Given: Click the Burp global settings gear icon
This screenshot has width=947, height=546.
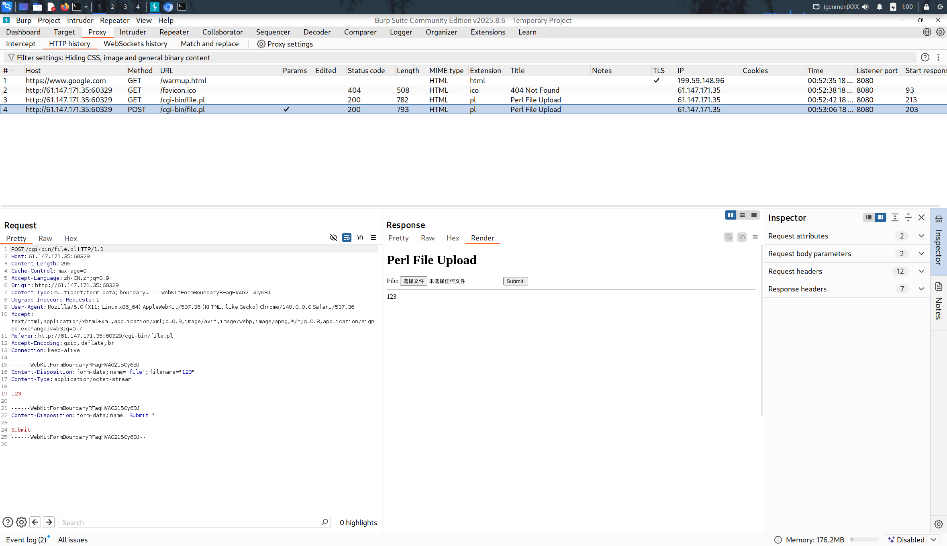Looking at the screenshot, I should click(x=940, y=32).
